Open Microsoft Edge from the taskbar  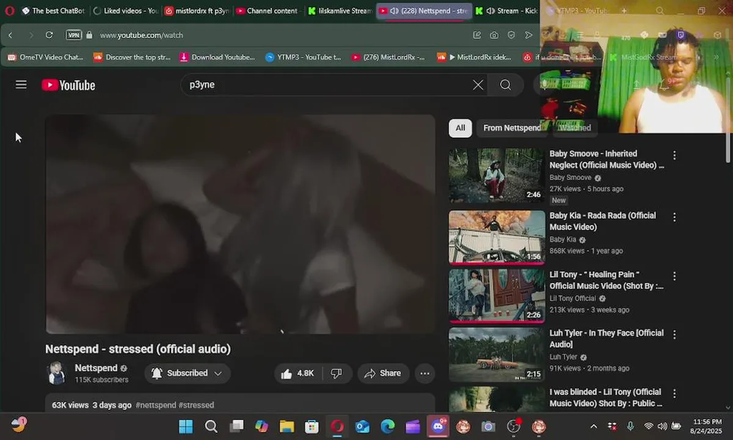point(387,426)
